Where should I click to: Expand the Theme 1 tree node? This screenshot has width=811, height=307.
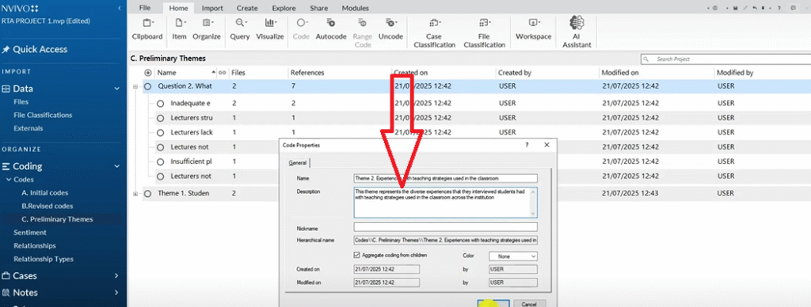[135, 194]
